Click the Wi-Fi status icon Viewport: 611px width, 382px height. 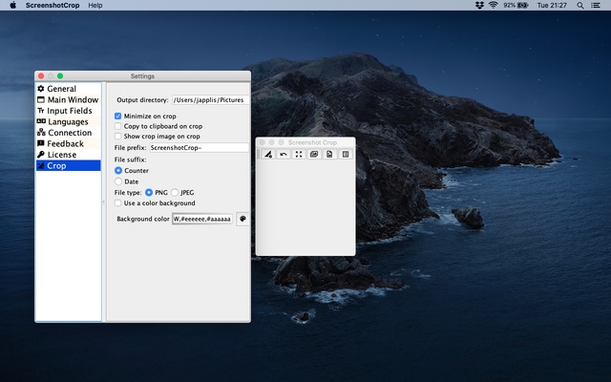click(x=494, y=5)
